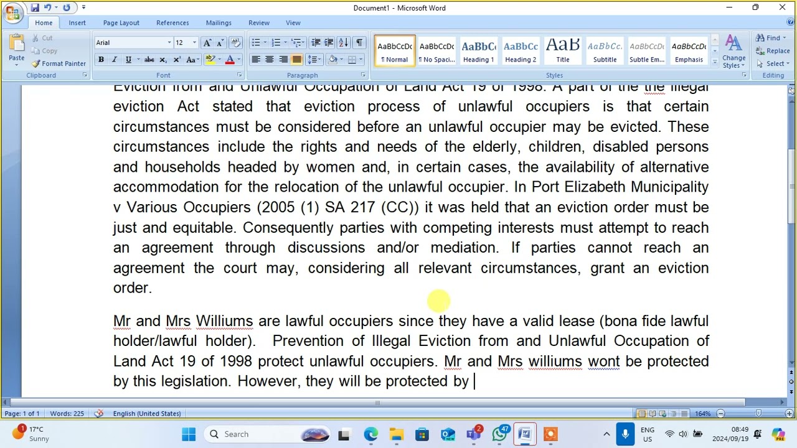Click Replace in the Editing group

[x=773, y=51]
